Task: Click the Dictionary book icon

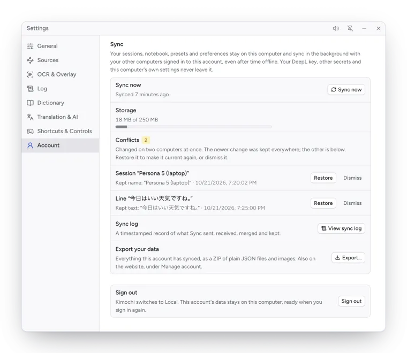Action: [30, 103]
